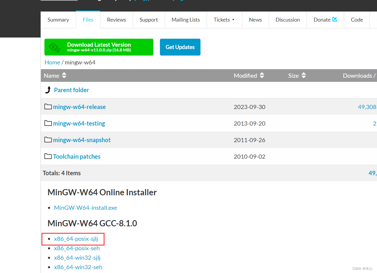
Task: Open the mingw-w64-snapshot folder
Action: coord(82,140)
